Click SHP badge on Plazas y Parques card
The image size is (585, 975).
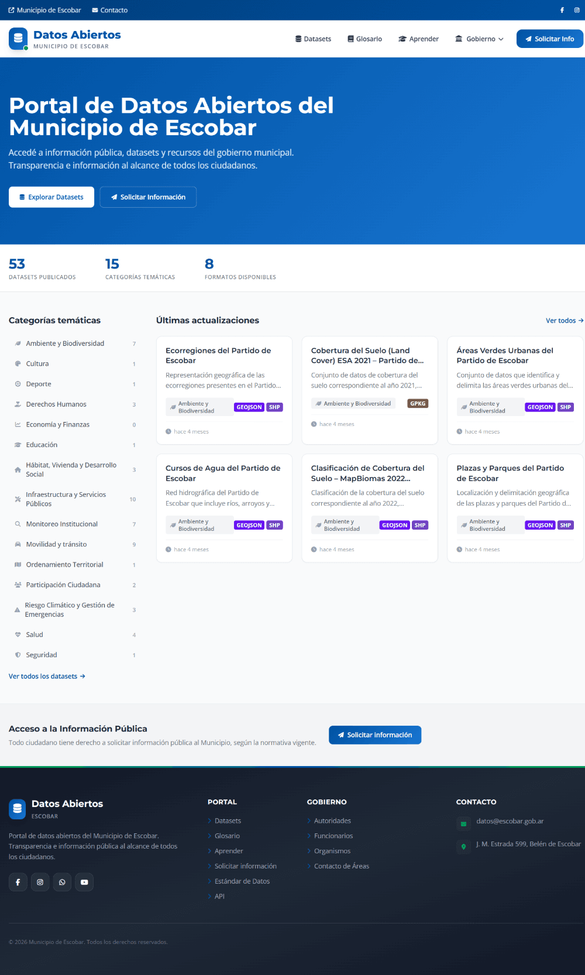(566, 525)
